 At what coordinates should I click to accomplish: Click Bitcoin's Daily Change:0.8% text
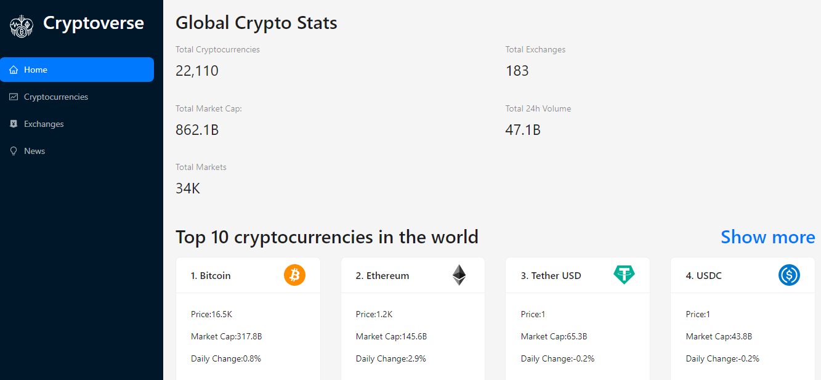pos(226,358)
